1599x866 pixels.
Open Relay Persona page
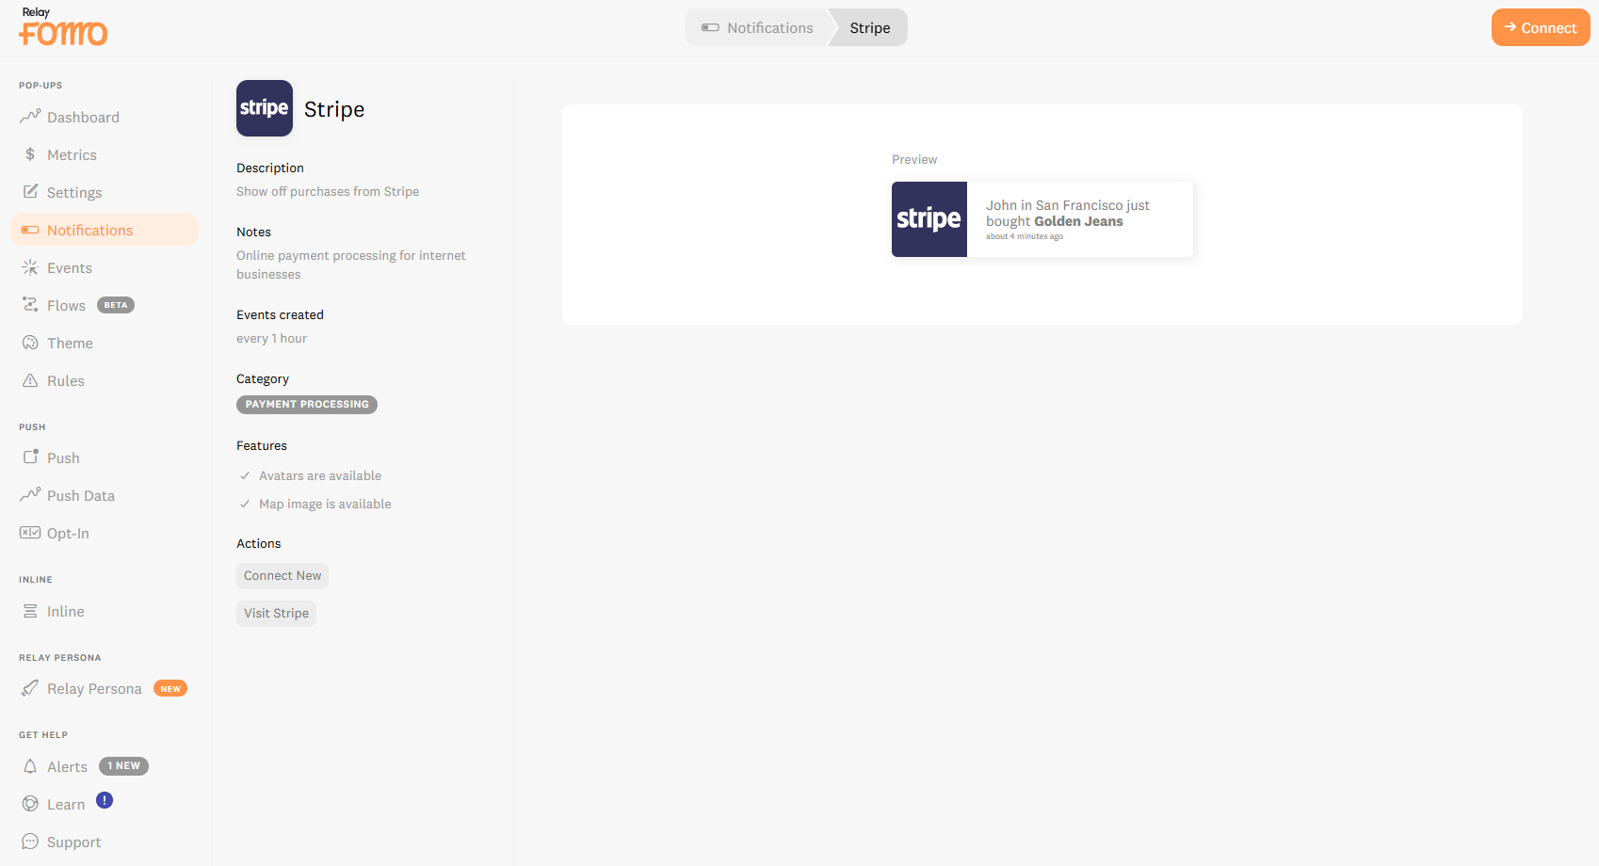pyautogui.click(x=105, y=688)
